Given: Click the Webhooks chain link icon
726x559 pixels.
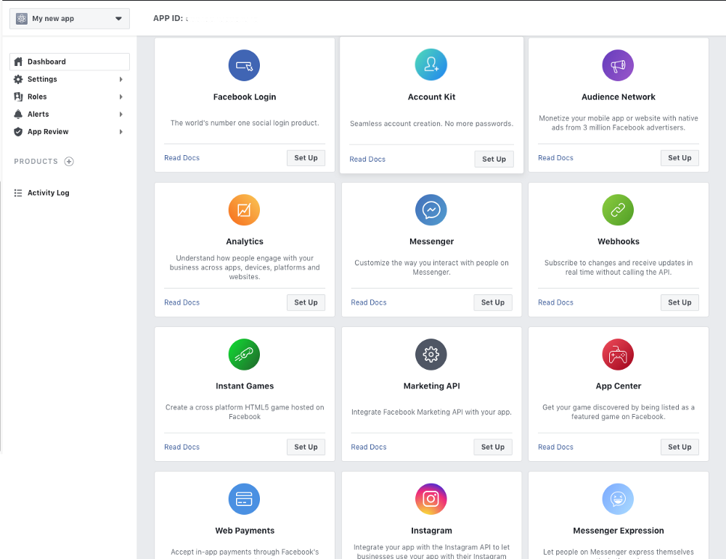Looking at the screenshot, I should click(618, 210).
